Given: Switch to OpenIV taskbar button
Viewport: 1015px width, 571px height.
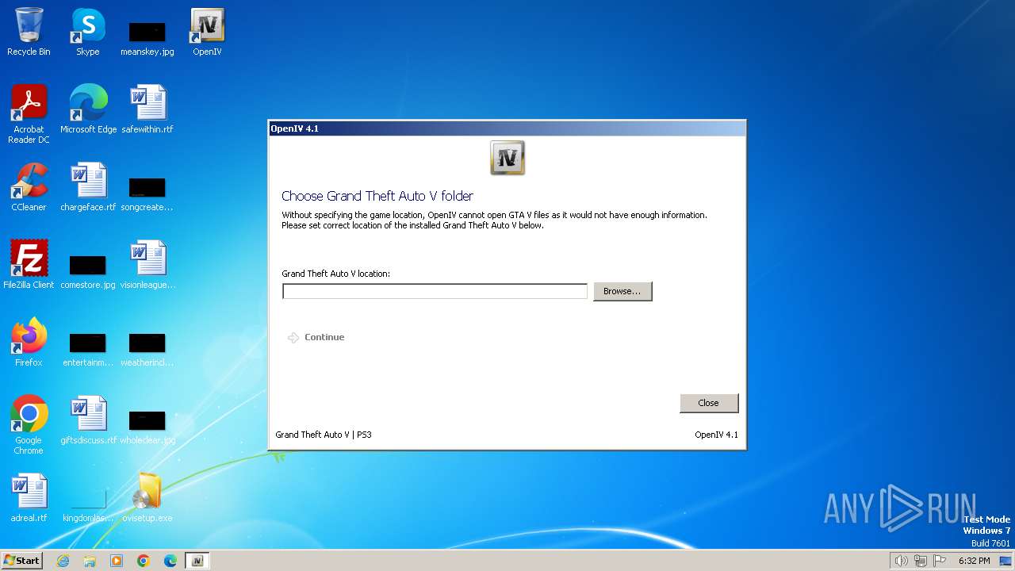Looking at the screenshot, I should tap(197, 561).
